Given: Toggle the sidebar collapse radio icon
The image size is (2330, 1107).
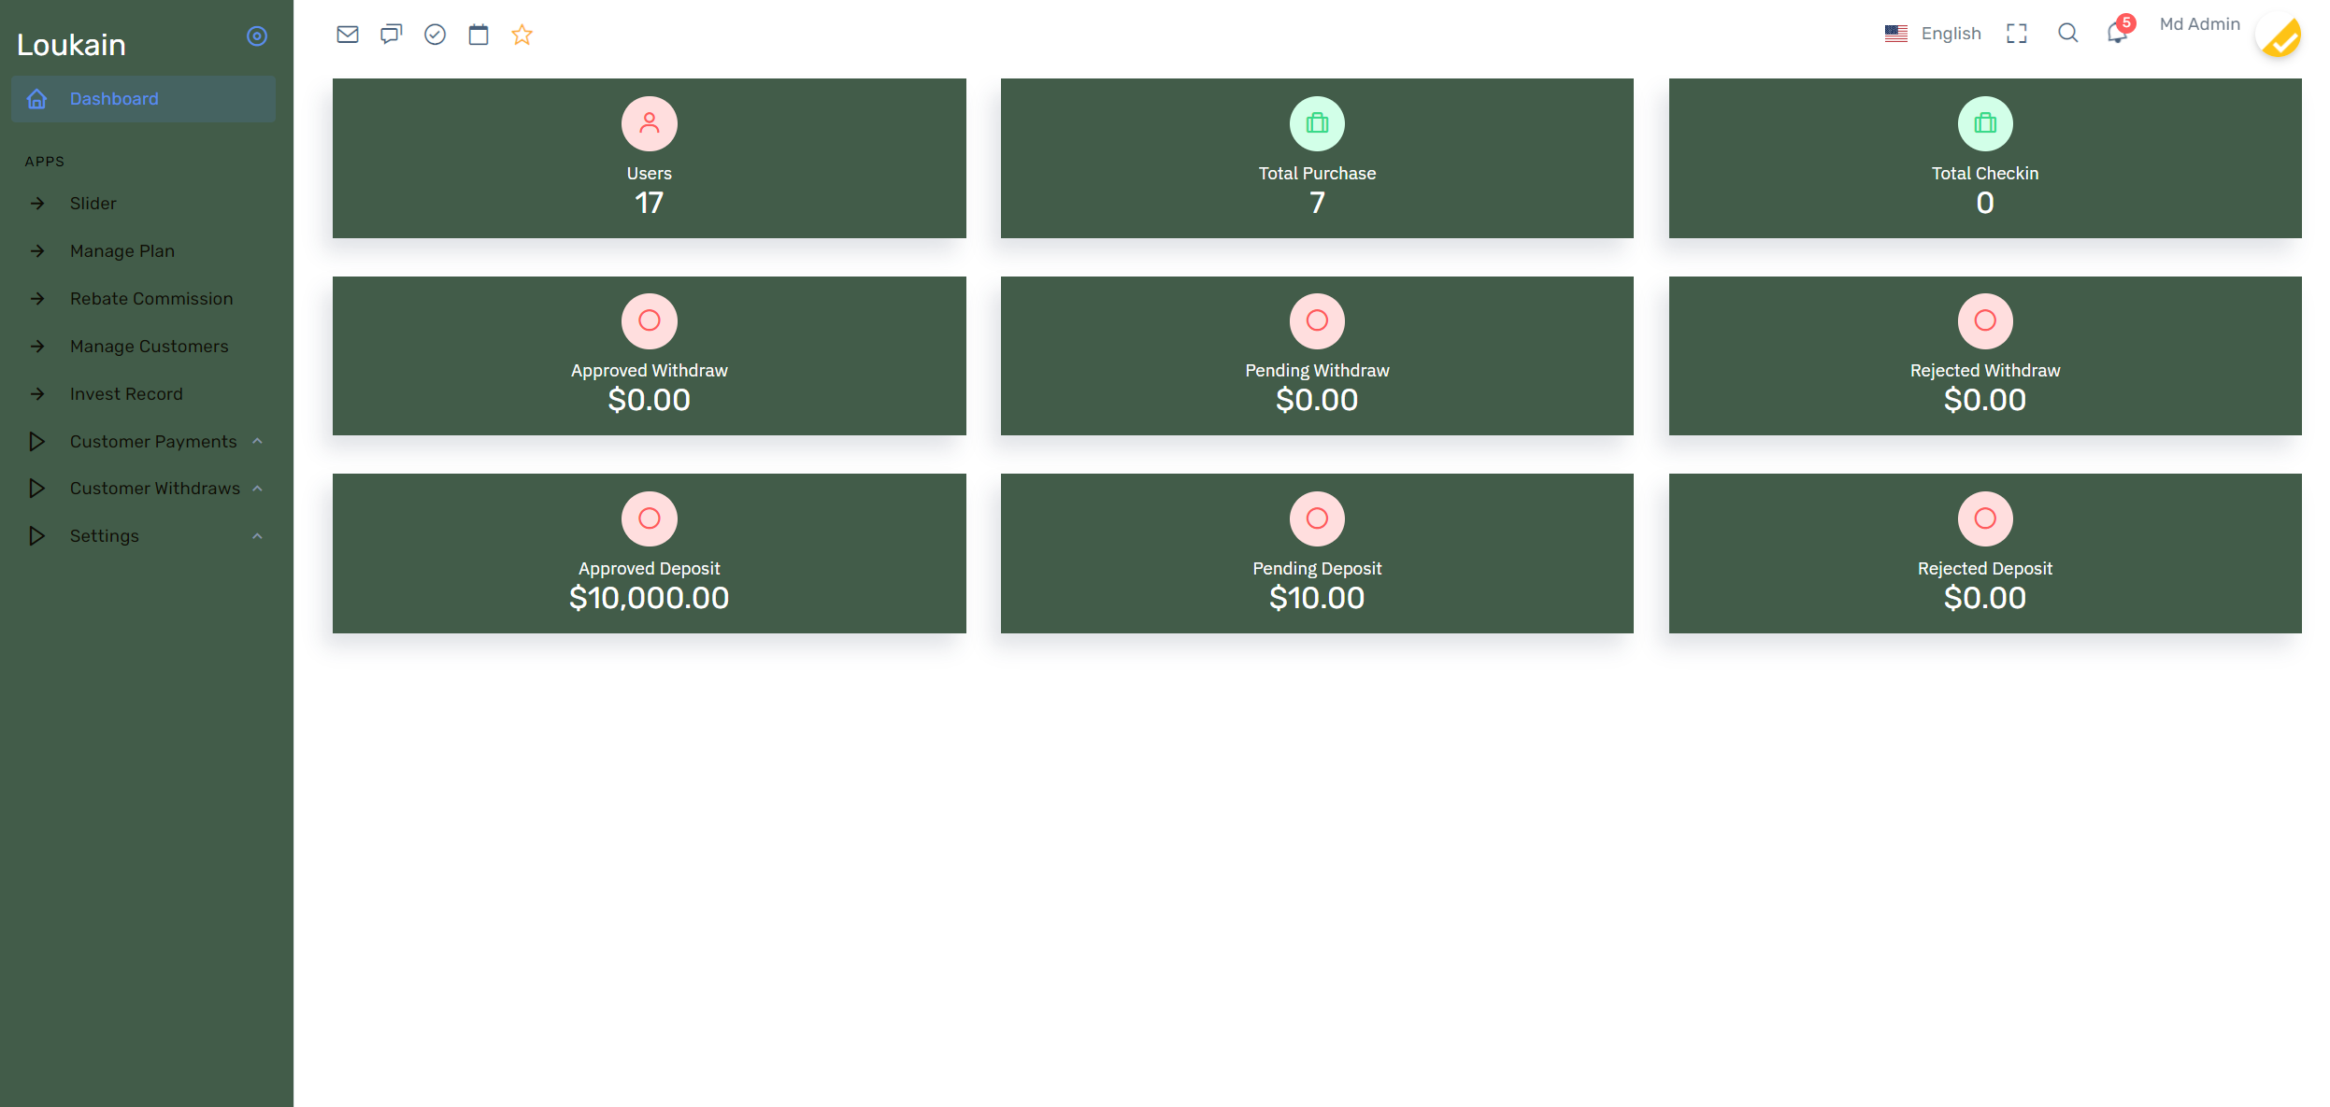Looking at the screenshot, I should point(257,36).
